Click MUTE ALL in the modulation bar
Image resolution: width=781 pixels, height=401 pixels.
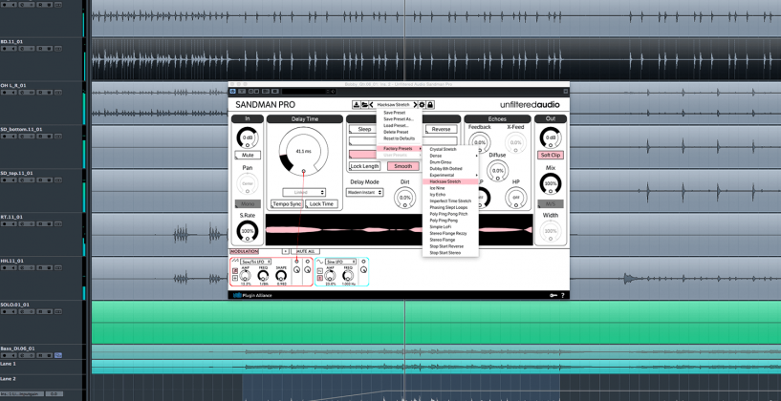pos(305,252)
